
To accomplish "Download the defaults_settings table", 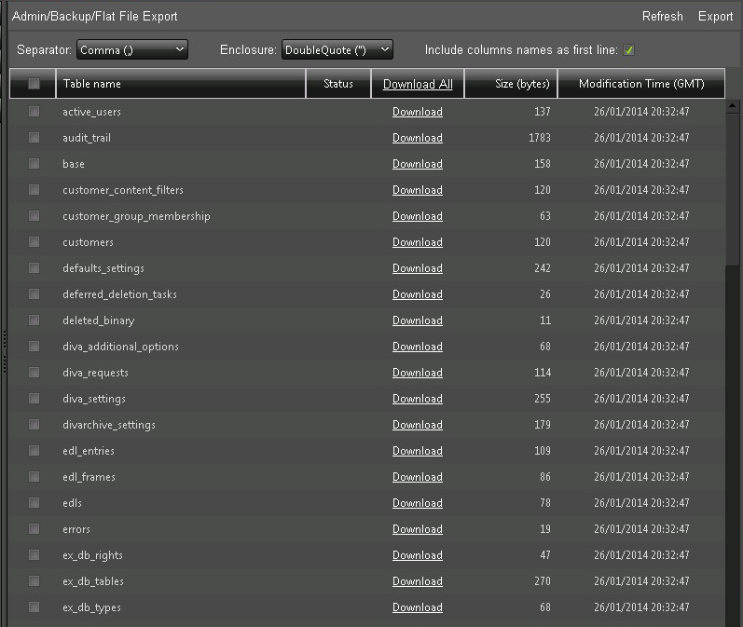I will (418, 268).
